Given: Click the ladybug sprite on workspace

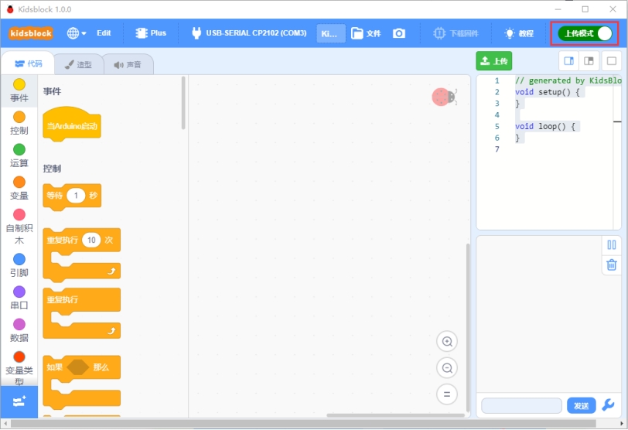Looking at the screenshot, I should pyautogui.click(x=444, y=97).
